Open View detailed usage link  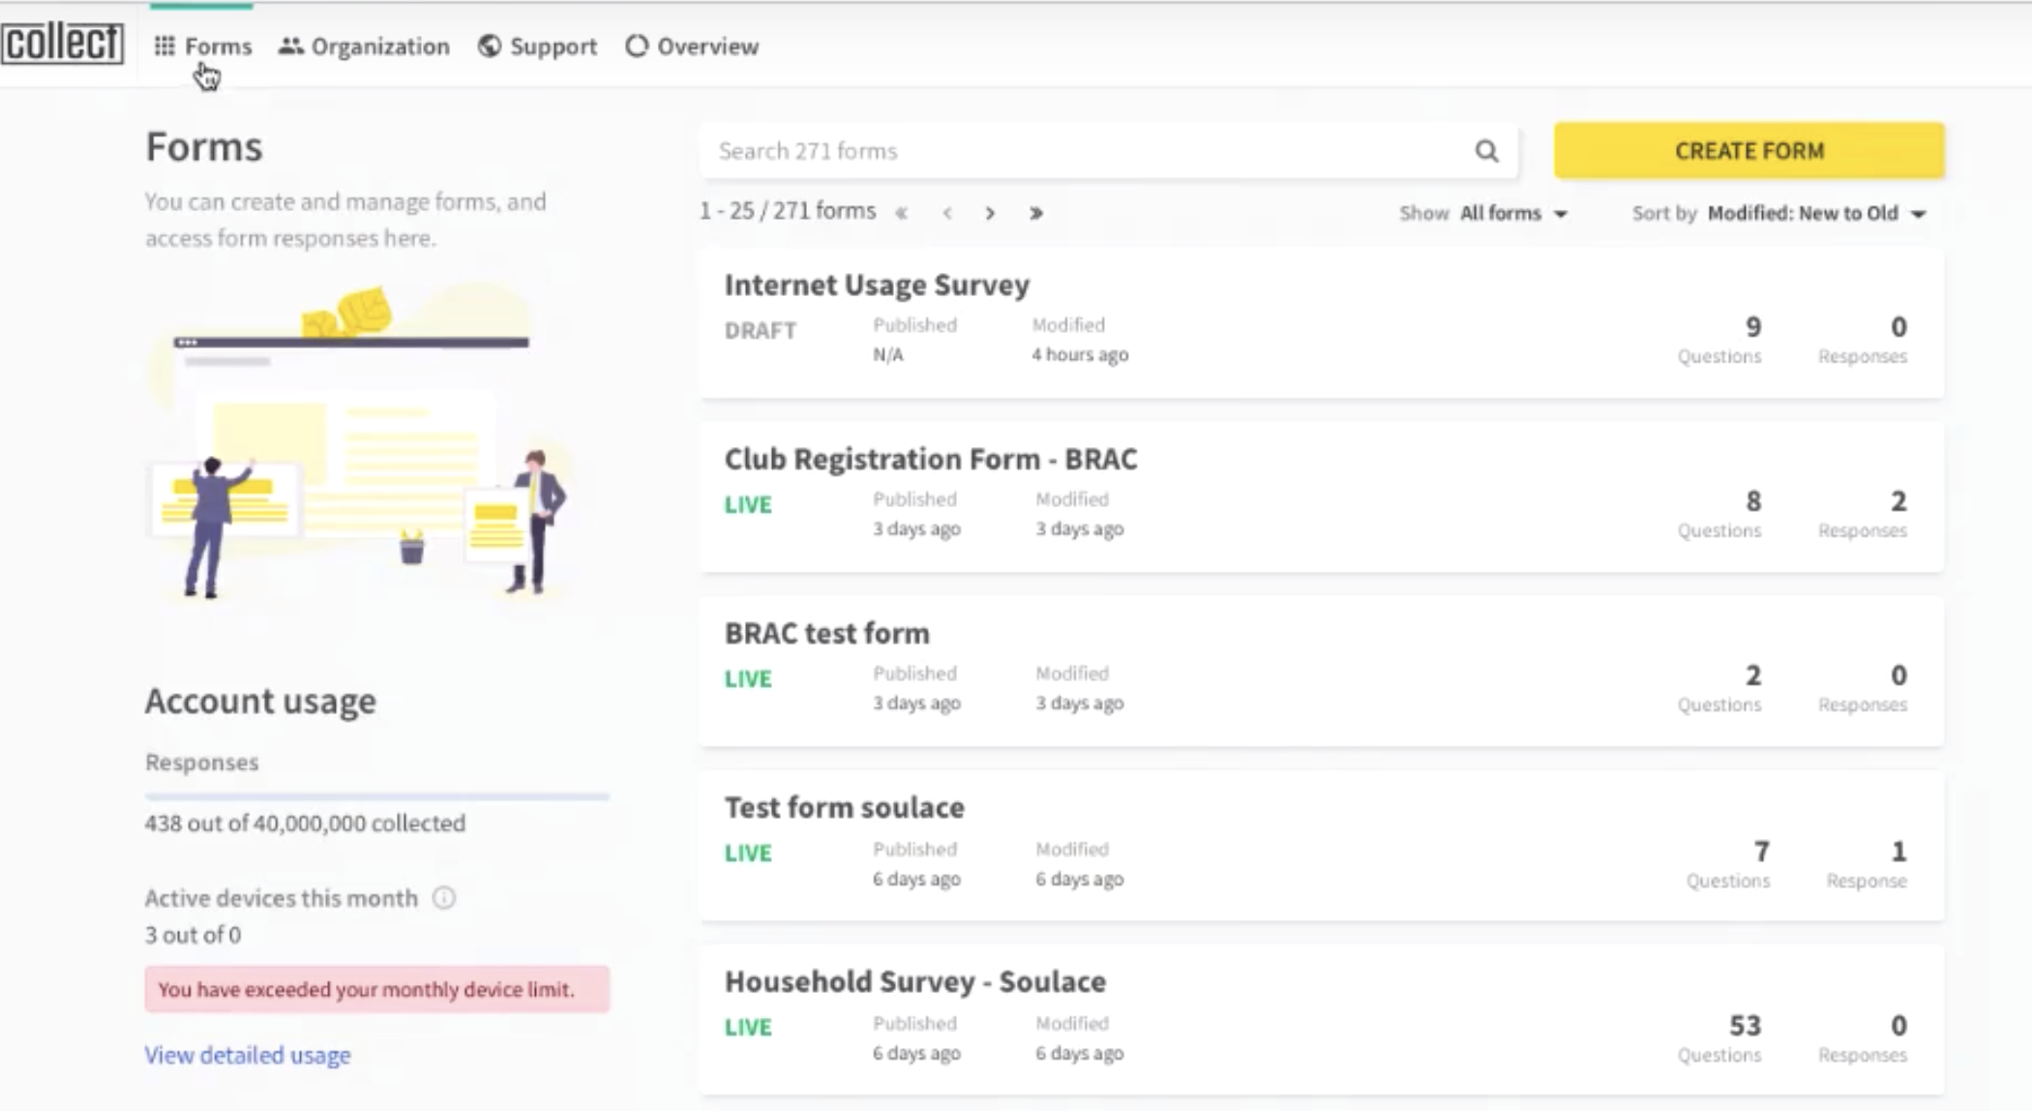pos(247,1055)
